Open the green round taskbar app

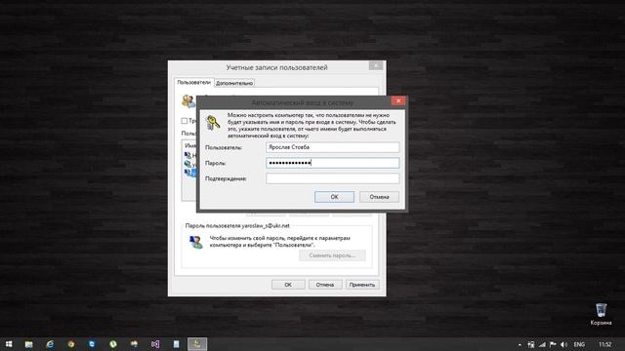click(x=113, y=344)
